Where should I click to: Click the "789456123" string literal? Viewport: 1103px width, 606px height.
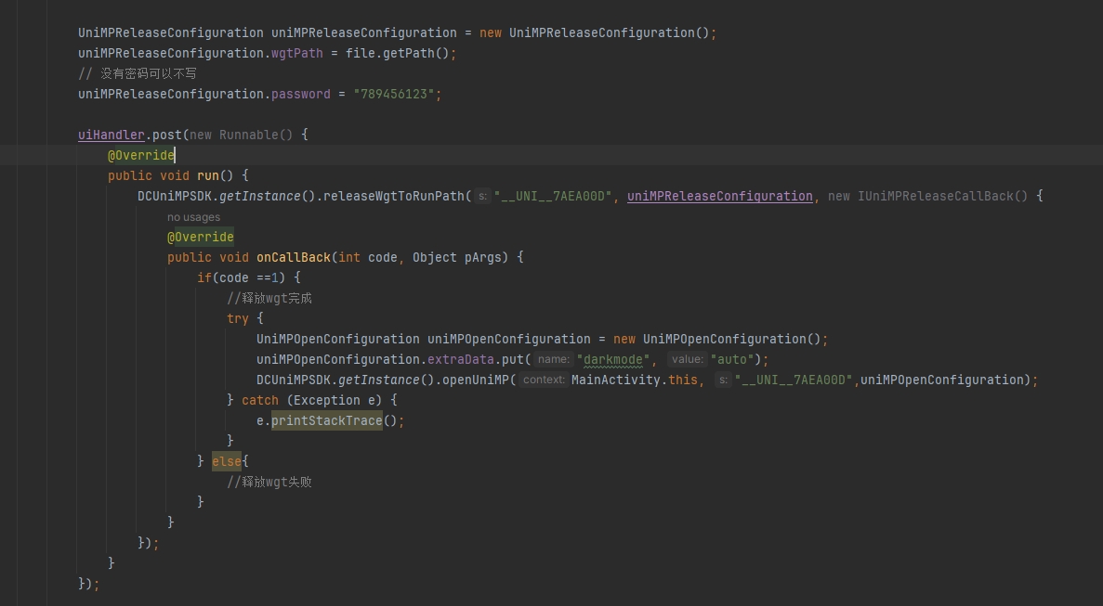(x=394, y=94)
